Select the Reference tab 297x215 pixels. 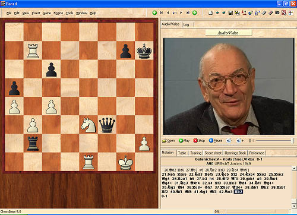point(257,153)
